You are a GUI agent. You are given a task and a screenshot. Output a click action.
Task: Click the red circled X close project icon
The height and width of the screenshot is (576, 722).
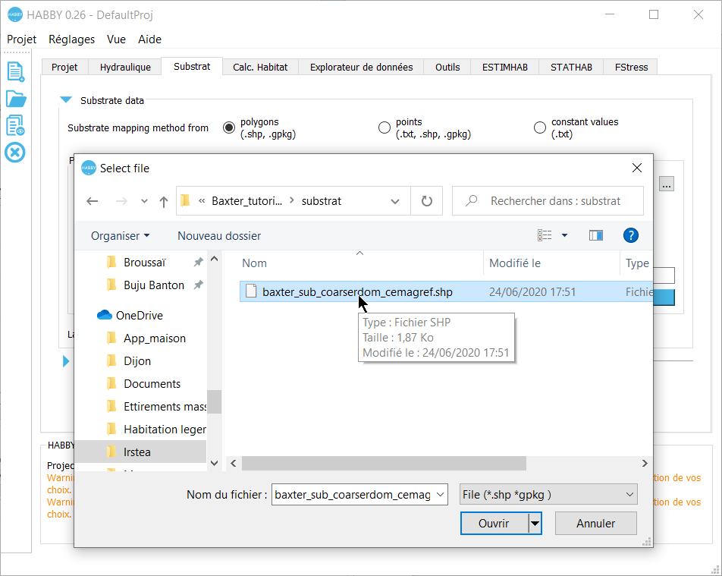pyautogui.click(x=15, y=153)
